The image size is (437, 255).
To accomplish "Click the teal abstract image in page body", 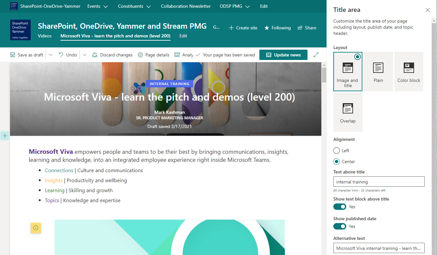I will point(170,237).
